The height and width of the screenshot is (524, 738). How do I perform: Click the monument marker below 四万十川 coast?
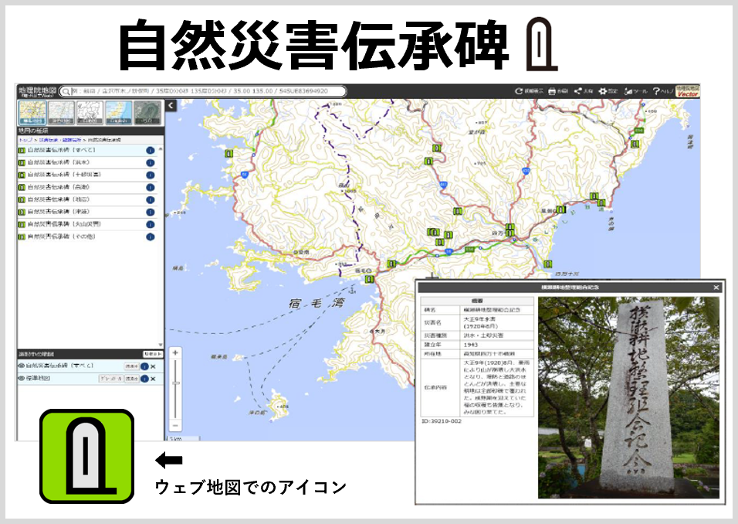[x=547, y=264]
